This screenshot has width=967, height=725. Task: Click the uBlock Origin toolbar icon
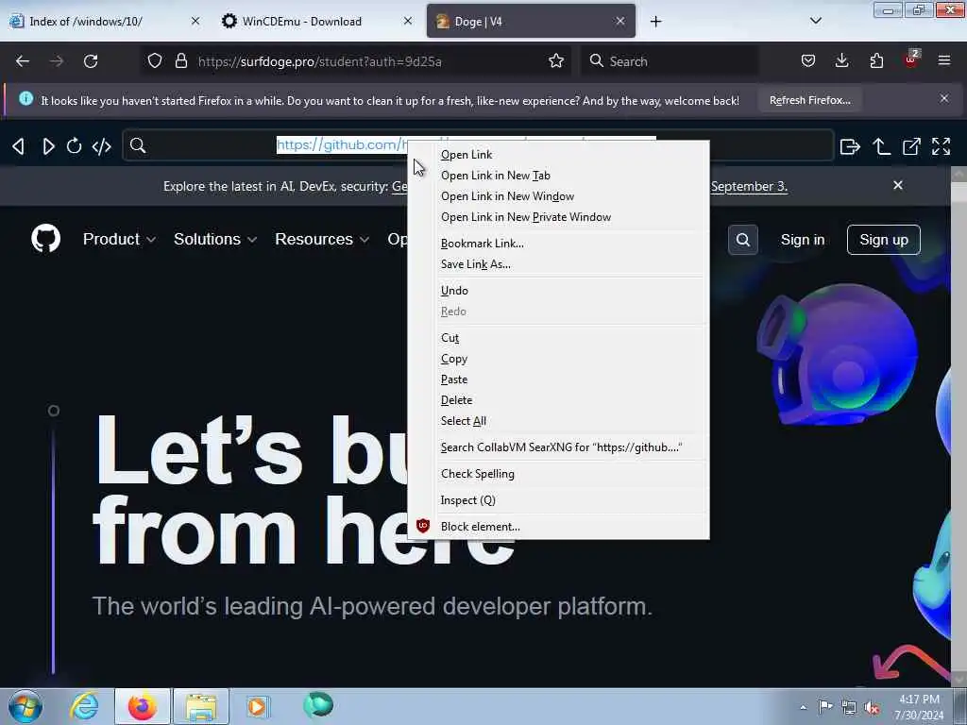pyautogui.click(x=911, y=59)
